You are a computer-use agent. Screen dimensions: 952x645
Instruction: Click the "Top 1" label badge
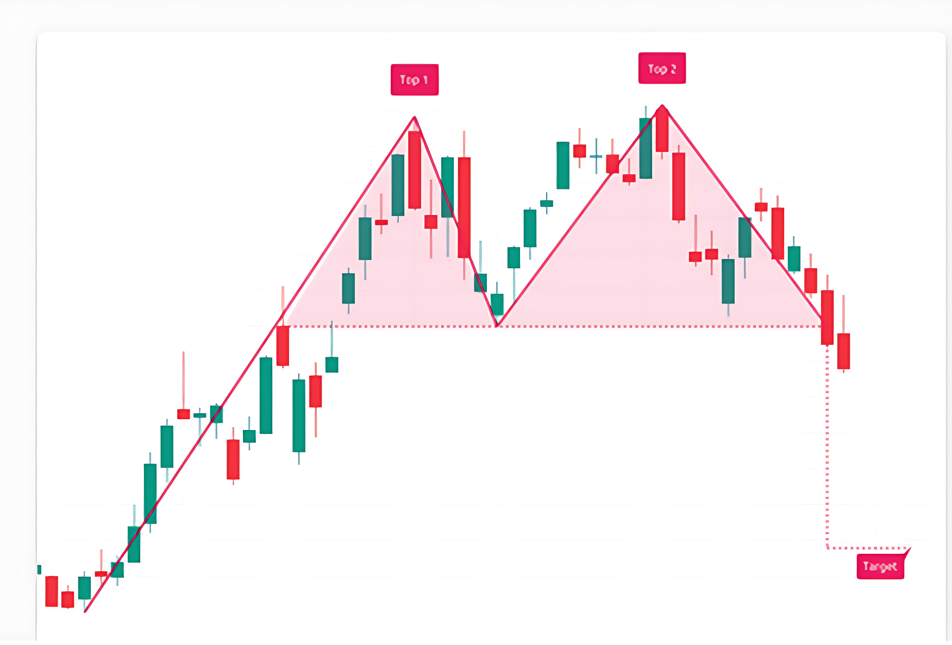click(415, 80)
